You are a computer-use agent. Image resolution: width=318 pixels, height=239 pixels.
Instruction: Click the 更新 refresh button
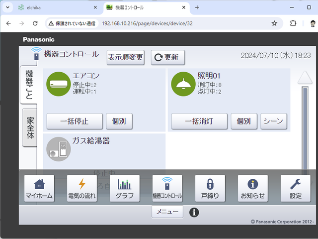click(168, 57)
